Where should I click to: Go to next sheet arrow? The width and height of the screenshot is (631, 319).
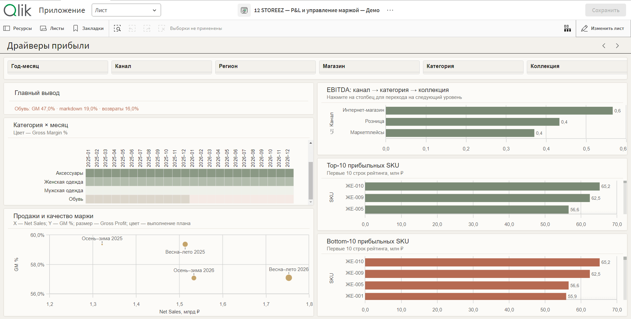617,46
